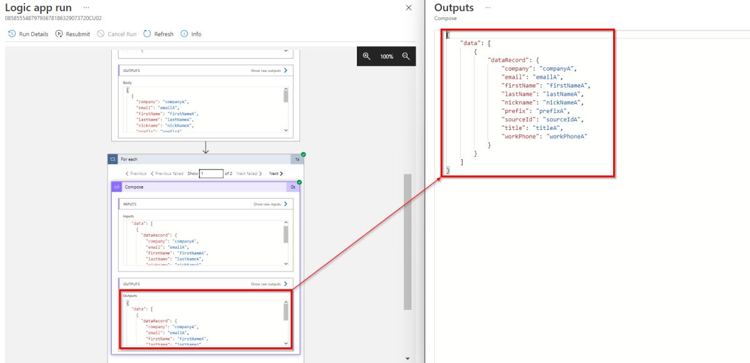This screenshot has height=363, width=750.
Task: Collapse the For each action header
Action: point(205,159)
